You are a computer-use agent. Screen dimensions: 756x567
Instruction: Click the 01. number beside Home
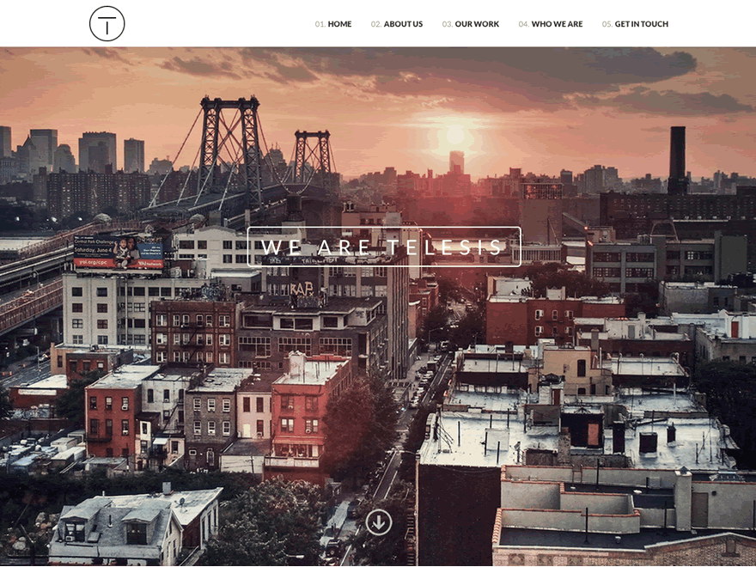click(320, 24)
